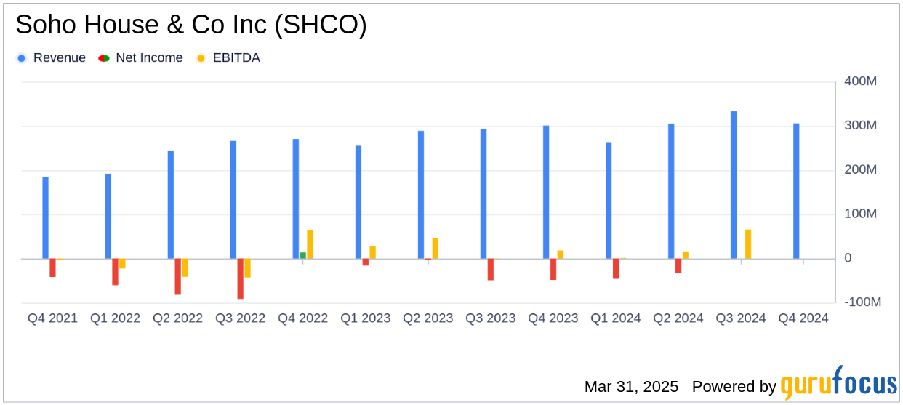Image resolution: width=903 pixels, height=405 pixels.
Task: Click the 200M y-axis label
Action: (x=860, y=169)
